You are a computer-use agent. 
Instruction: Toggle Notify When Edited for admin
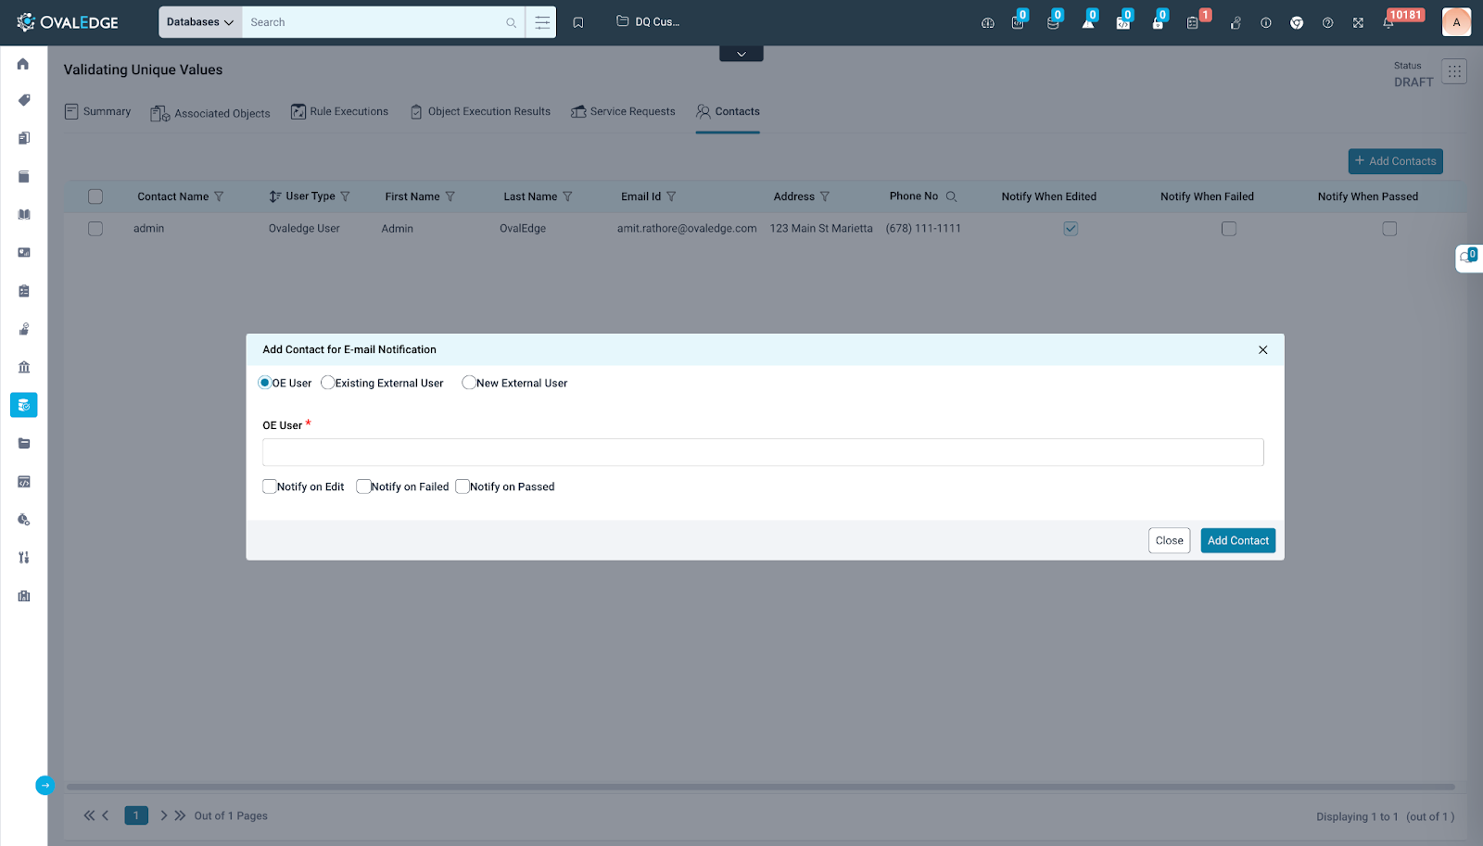1071,229
